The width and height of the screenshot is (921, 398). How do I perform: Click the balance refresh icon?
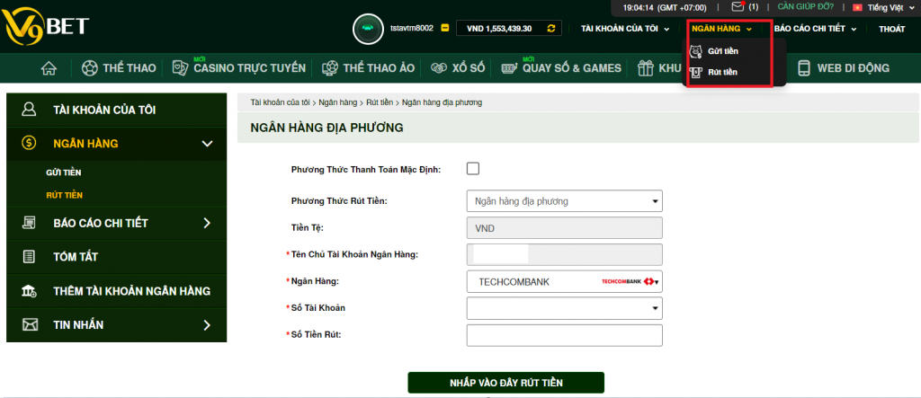pyautogui.click(x=550, y=28)
